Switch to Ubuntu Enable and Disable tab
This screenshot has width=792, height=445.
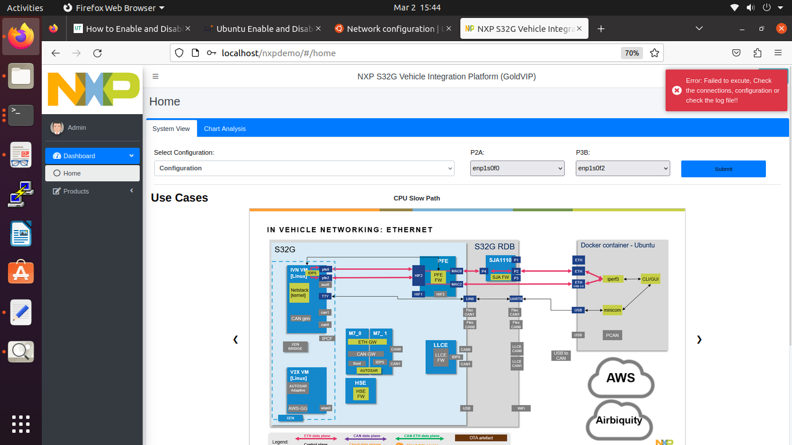(x=263, y=29)
